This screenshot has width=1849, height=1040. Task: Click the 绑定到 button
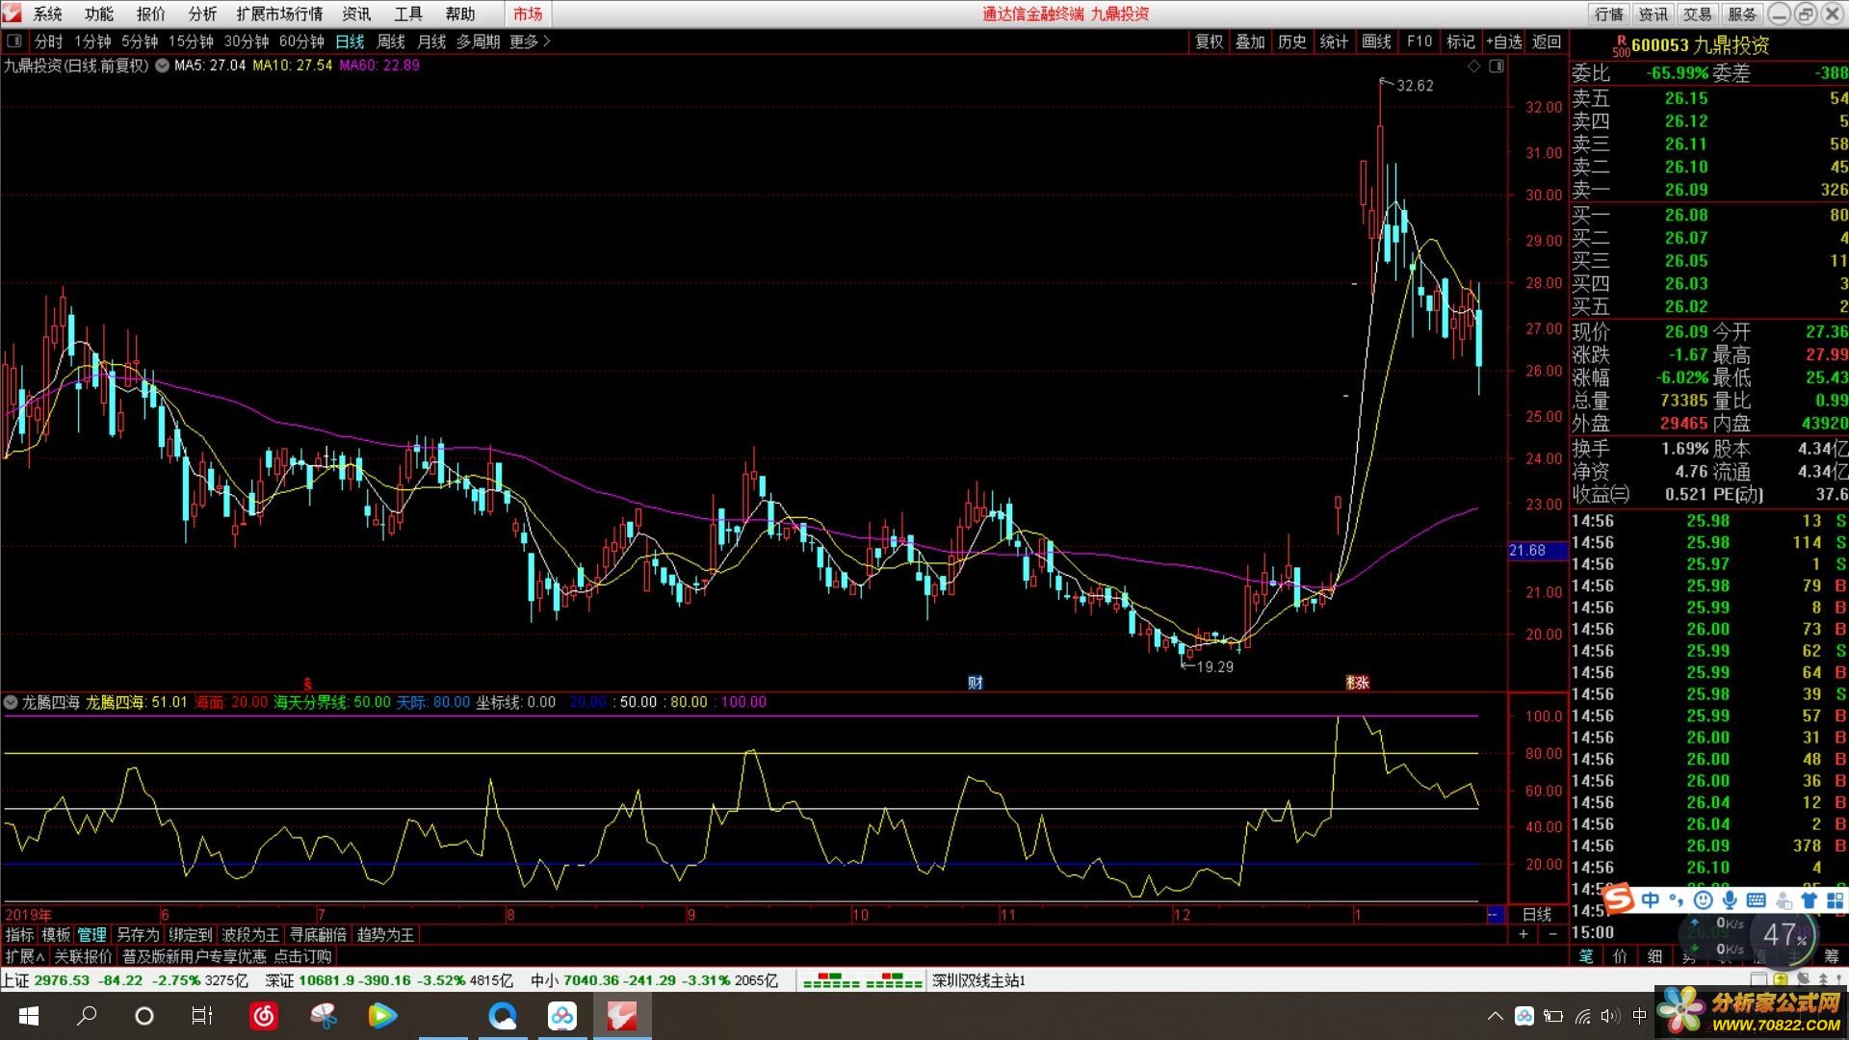191,935
